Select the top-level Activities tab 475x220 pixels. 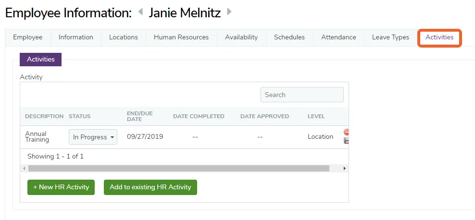[439, 37]
